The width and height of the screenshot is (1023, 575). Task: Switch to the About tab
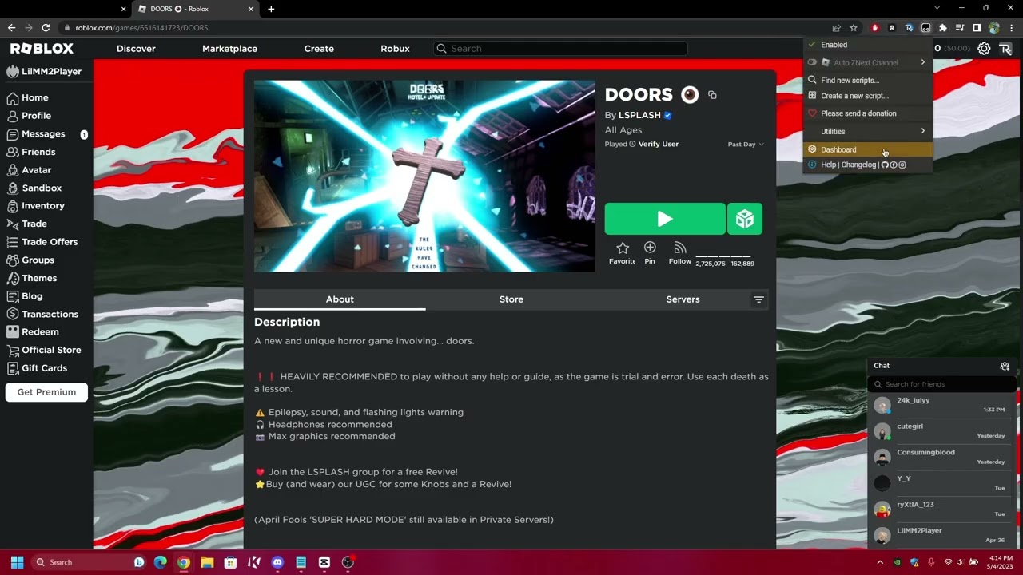click(340, 299)
